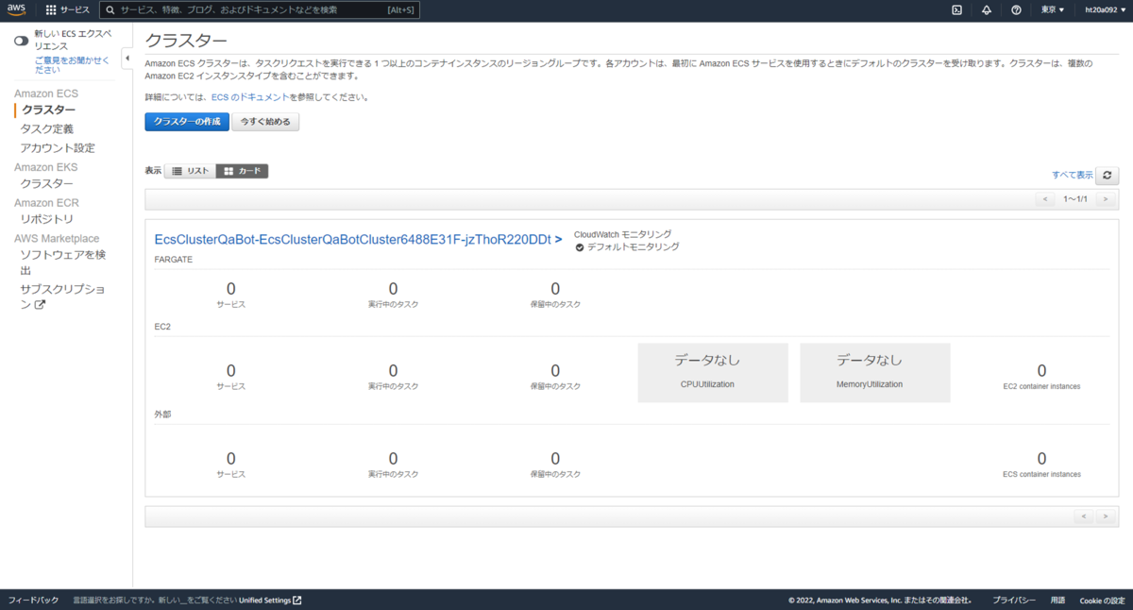
Task: Open the 東京 region dropdown
Action: [x=1053, y=9]
